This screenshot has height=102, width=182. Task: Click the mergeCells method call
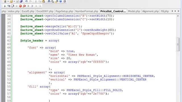[x=56, y=26]
